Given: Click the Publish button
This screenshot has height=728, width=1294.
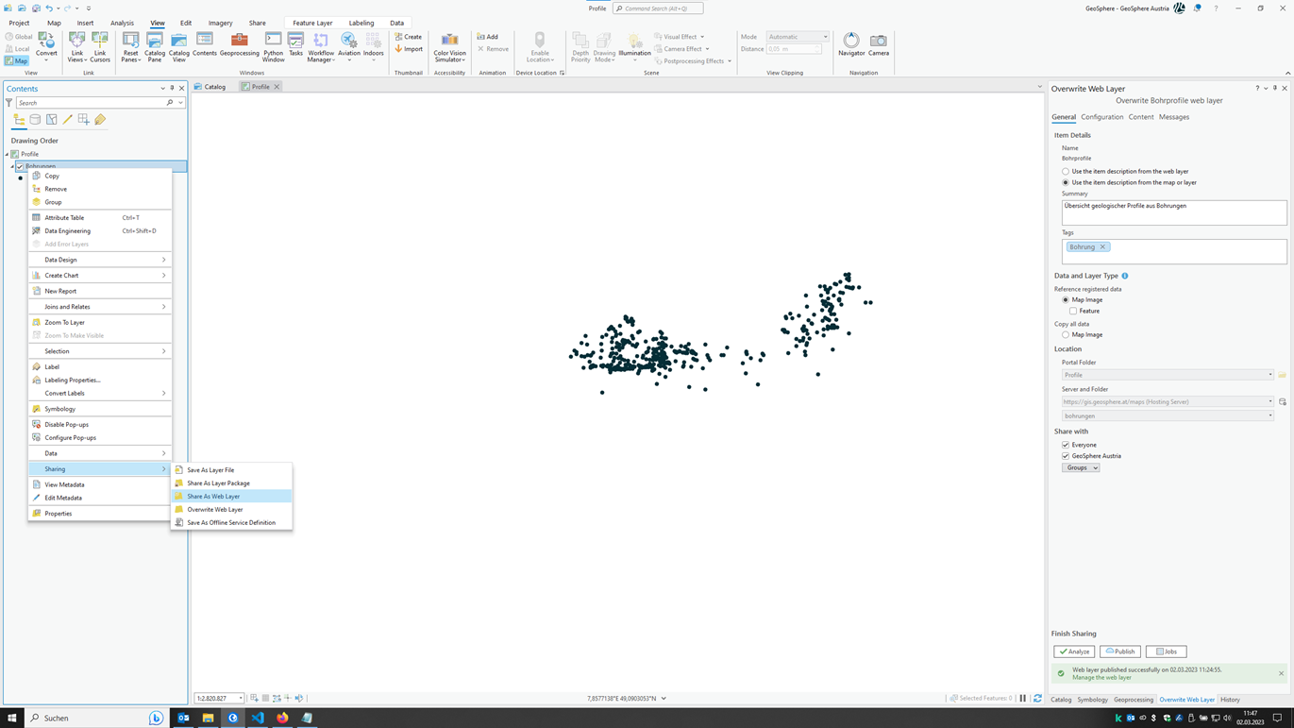Looking at the screenshot, I should pos(1119,651).
